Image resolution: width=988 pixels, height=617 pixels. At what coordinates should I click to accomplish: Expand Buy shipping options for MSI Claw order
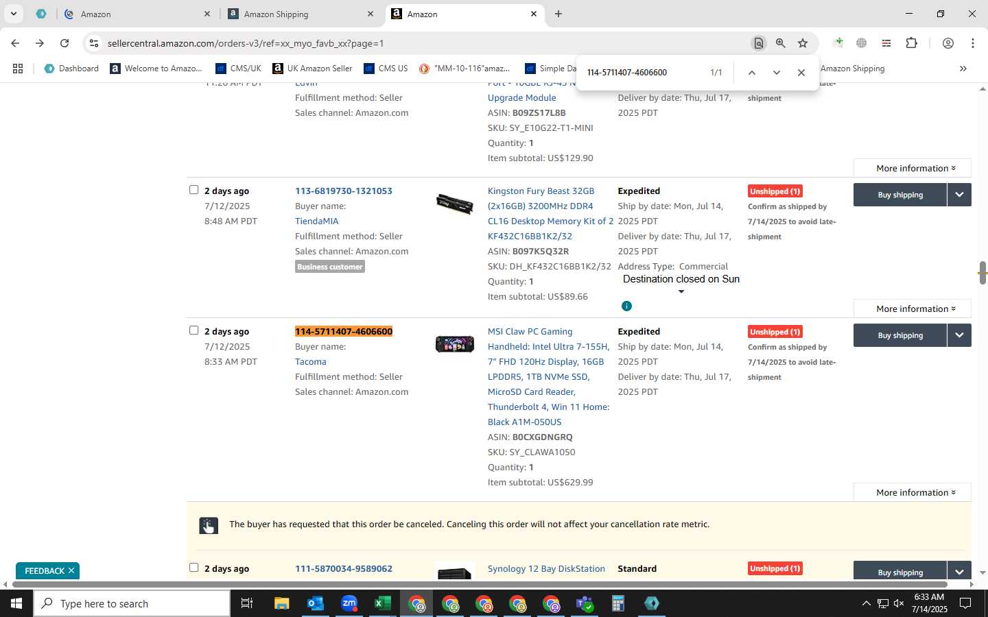(x=959, y=335)
